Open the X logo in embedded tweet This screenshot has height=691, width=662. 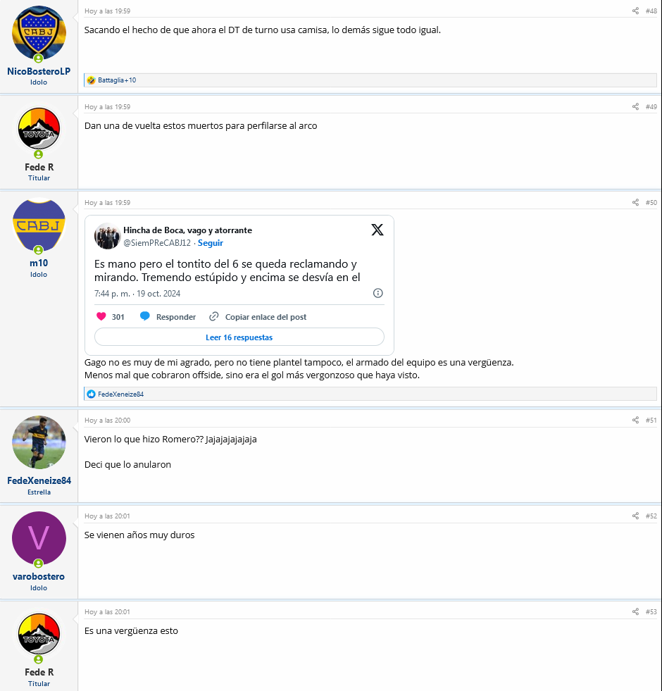(x=377, y=230)
